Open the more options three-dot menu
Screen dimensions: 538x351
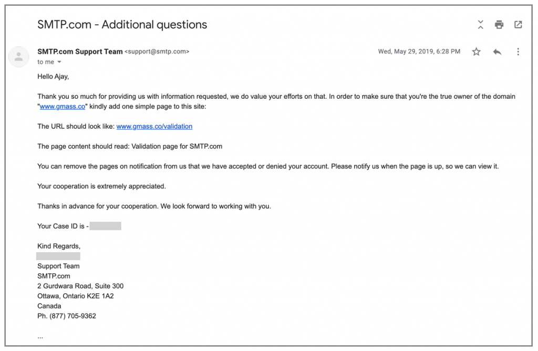click(x=518, y=51)
